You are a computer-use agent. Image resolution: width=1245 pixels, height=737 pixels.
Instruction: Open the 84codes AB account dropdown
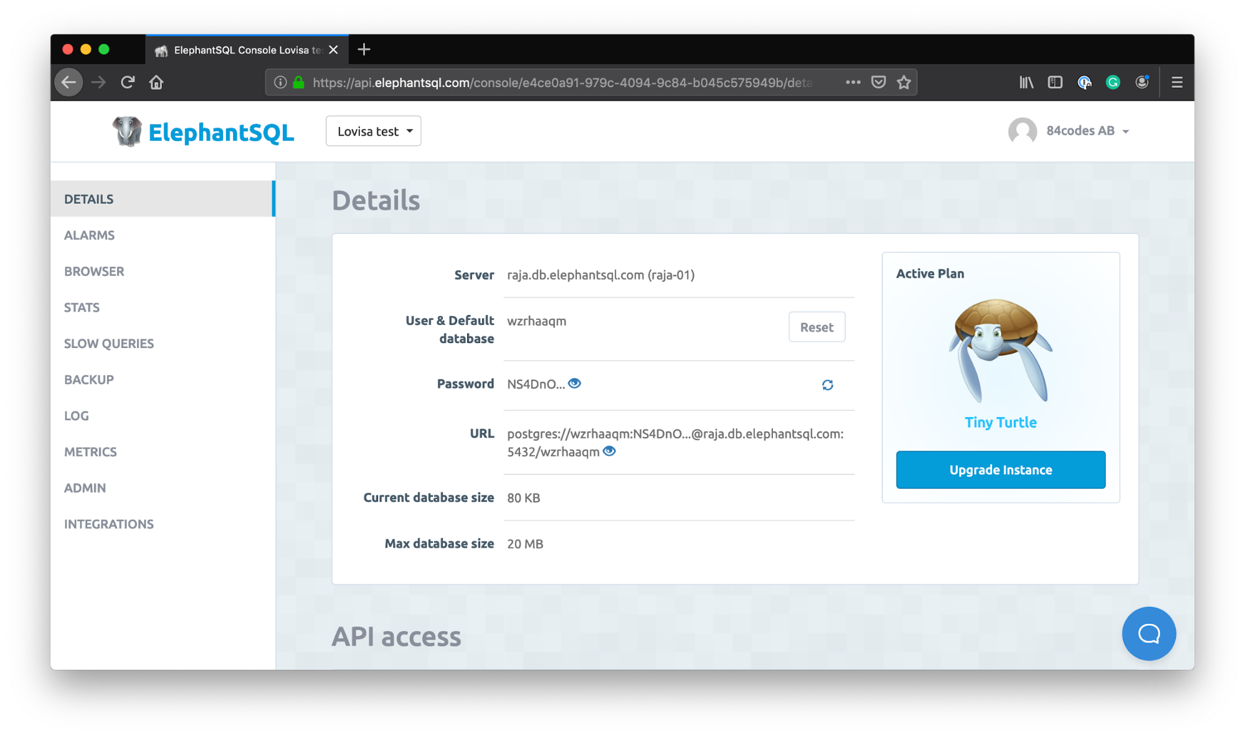click(1087, 131)
